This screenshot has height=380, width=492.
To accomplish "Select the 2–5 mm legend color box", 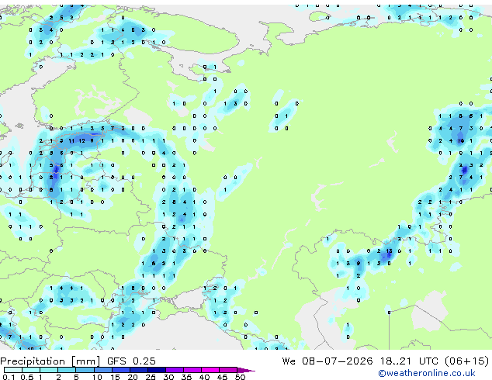I will [x=67, y=370].
